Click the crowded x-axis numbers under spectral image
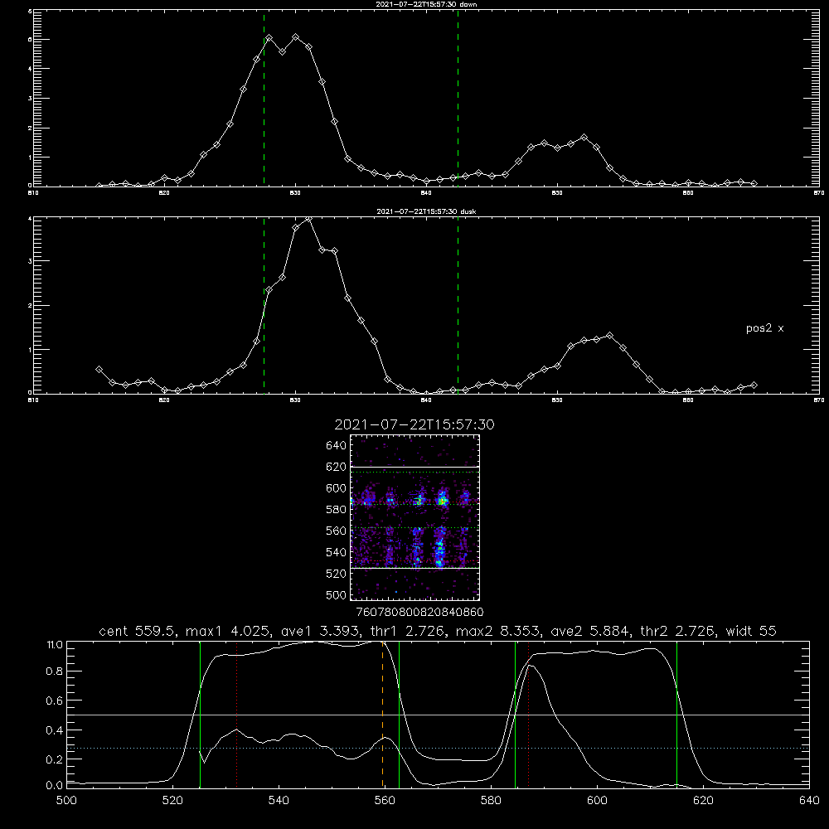Screen dimensions: 829x829 (419, 612)
